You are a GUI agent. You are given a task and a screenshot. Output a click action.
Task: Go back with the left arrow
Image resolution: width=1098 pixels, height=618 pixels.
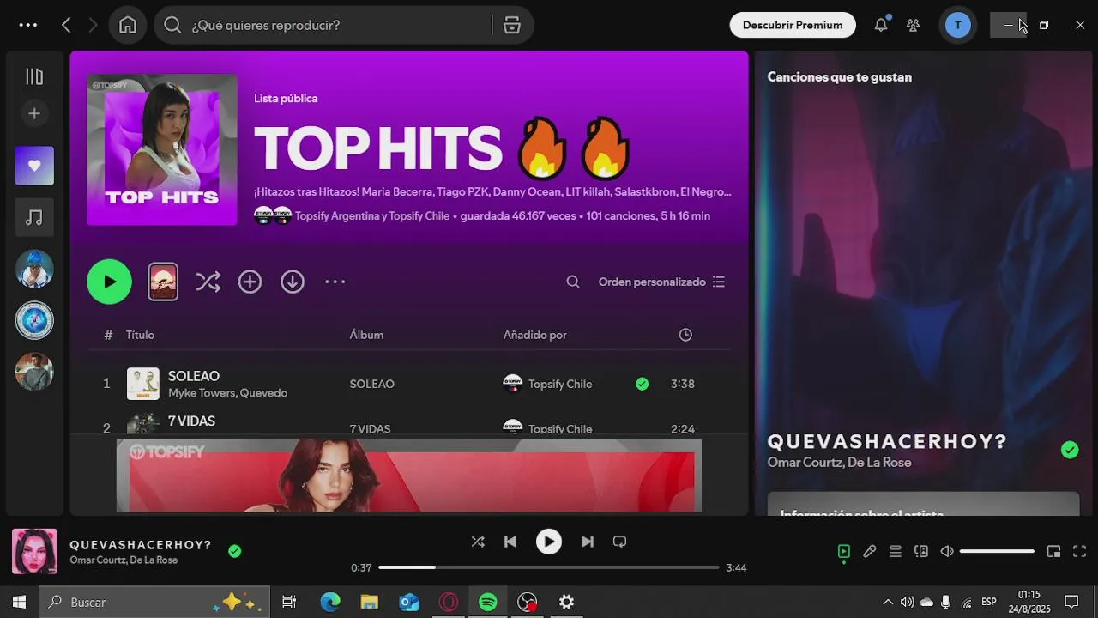66,25
